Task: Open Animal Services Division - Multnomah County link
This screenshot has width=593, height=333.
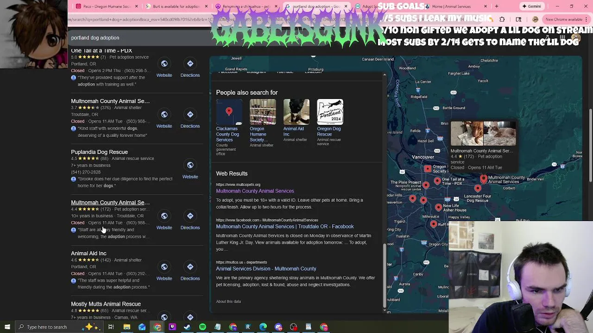Action: [x=266, y=269]
